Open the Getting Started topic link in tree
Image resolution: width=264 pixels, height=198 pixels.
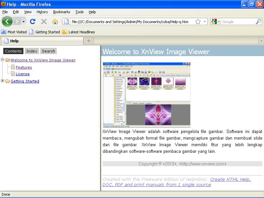tap(25, 81)
